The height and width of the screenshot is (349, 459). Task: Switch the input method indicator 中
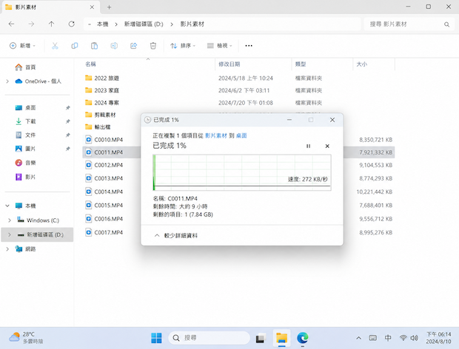[388, 338]
